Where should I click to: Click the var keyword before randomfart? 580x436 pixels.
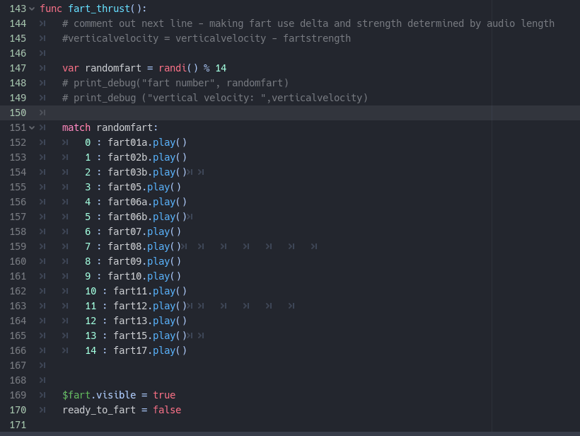[x=71, y=68]
